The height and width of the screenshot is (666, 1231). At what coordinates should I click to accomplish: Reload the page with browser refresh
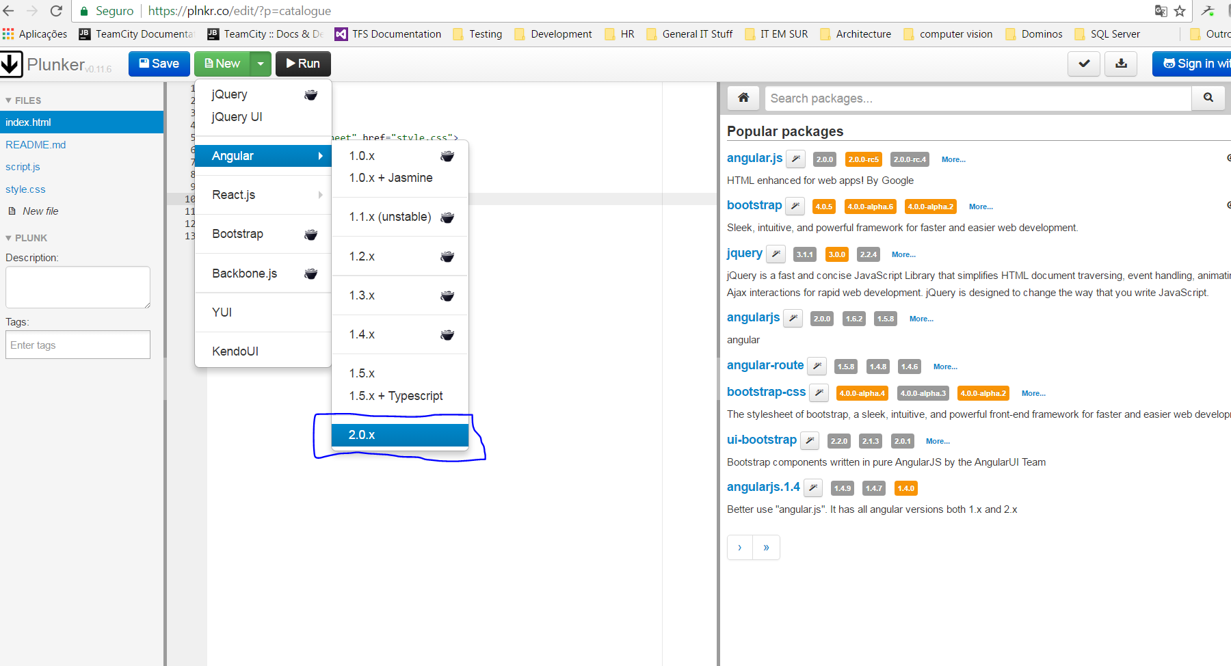point(56,11)
